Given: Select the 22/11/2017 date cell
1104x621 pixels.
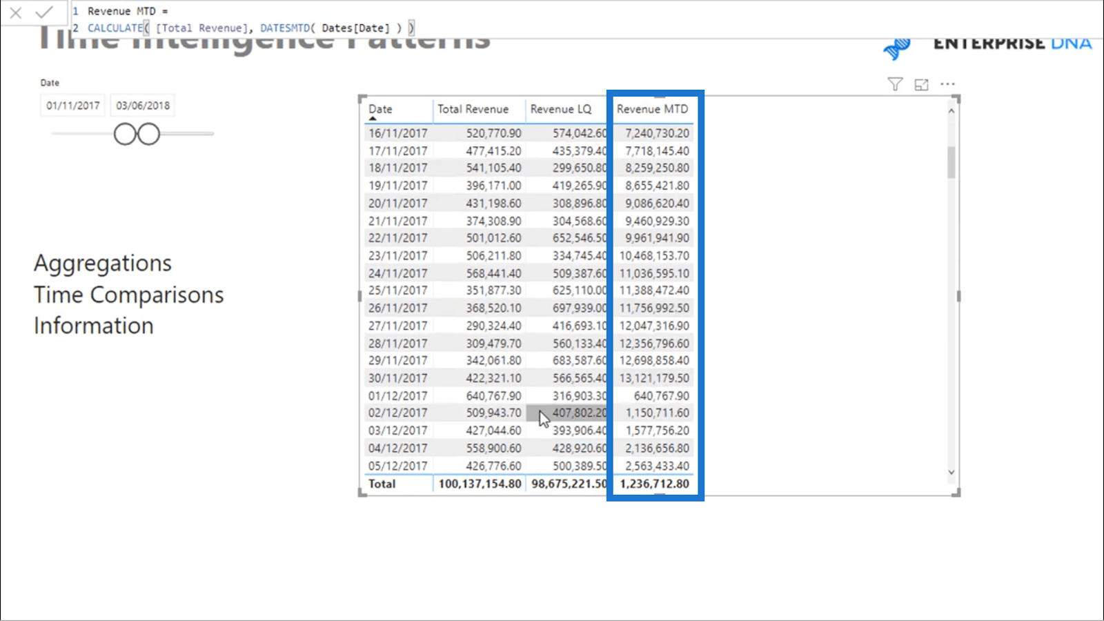Looking at the screenshot, I should 397,238.
